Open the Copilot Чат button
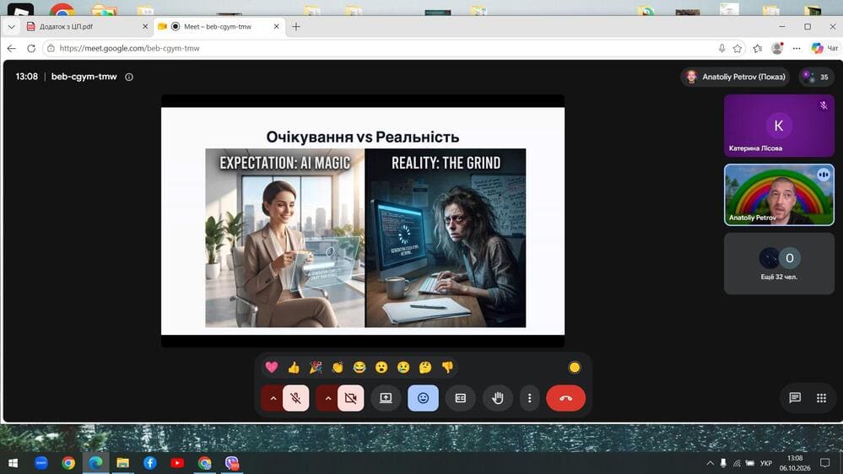The width and height of the screenshot is (843, 474). (824, 48)
